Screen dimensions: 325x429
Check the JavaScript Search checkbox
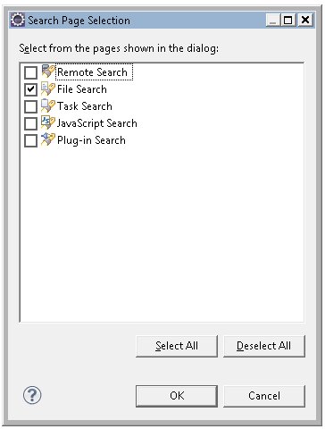[30, 123]
